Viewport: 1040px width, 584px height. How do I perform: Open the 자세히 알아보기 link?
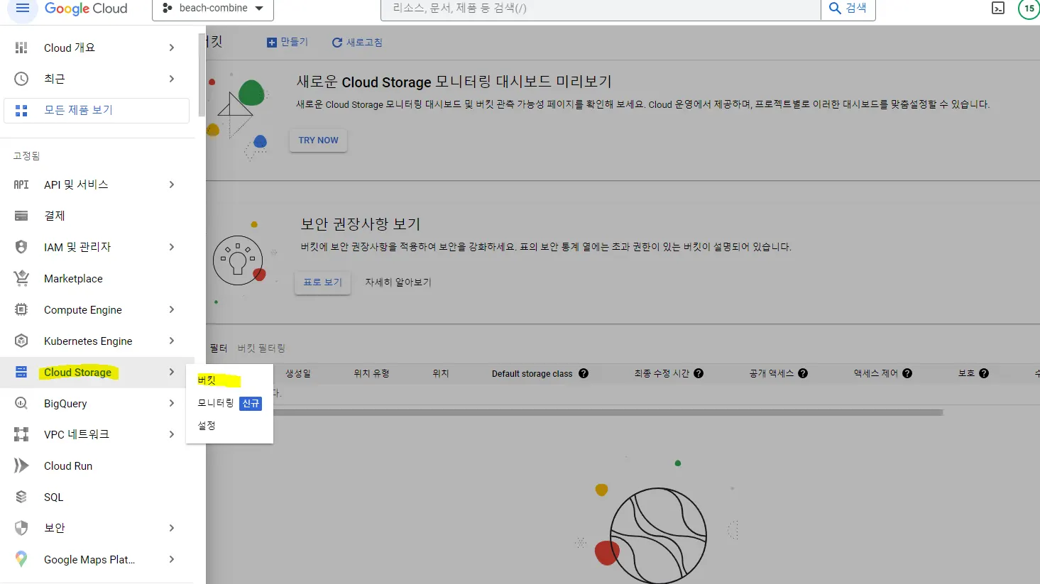click(x=398, y=282)
